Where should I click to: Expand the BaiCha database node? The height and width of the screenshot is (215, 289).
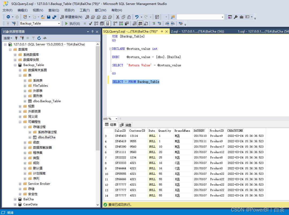(15, 199)
